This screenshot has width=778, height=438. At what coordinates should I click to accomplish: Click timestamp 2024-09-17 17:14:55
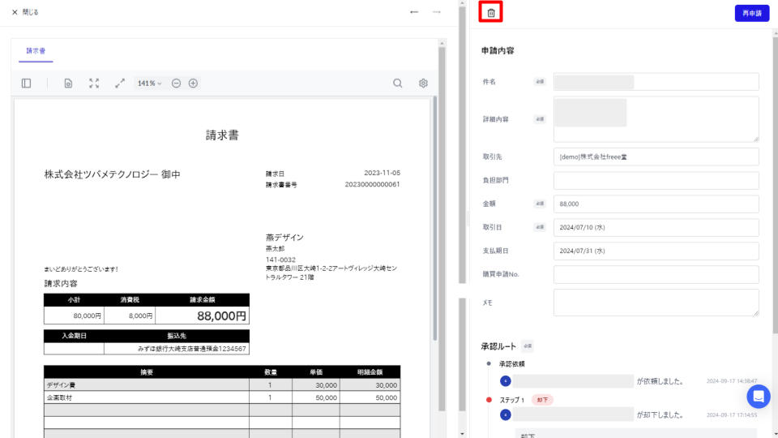coord(731,414)
